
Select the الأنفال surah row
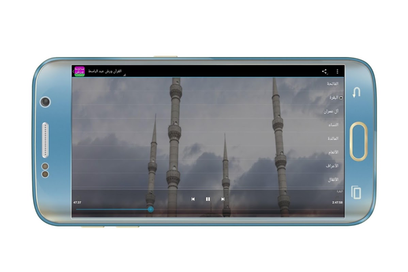(208, 180)
